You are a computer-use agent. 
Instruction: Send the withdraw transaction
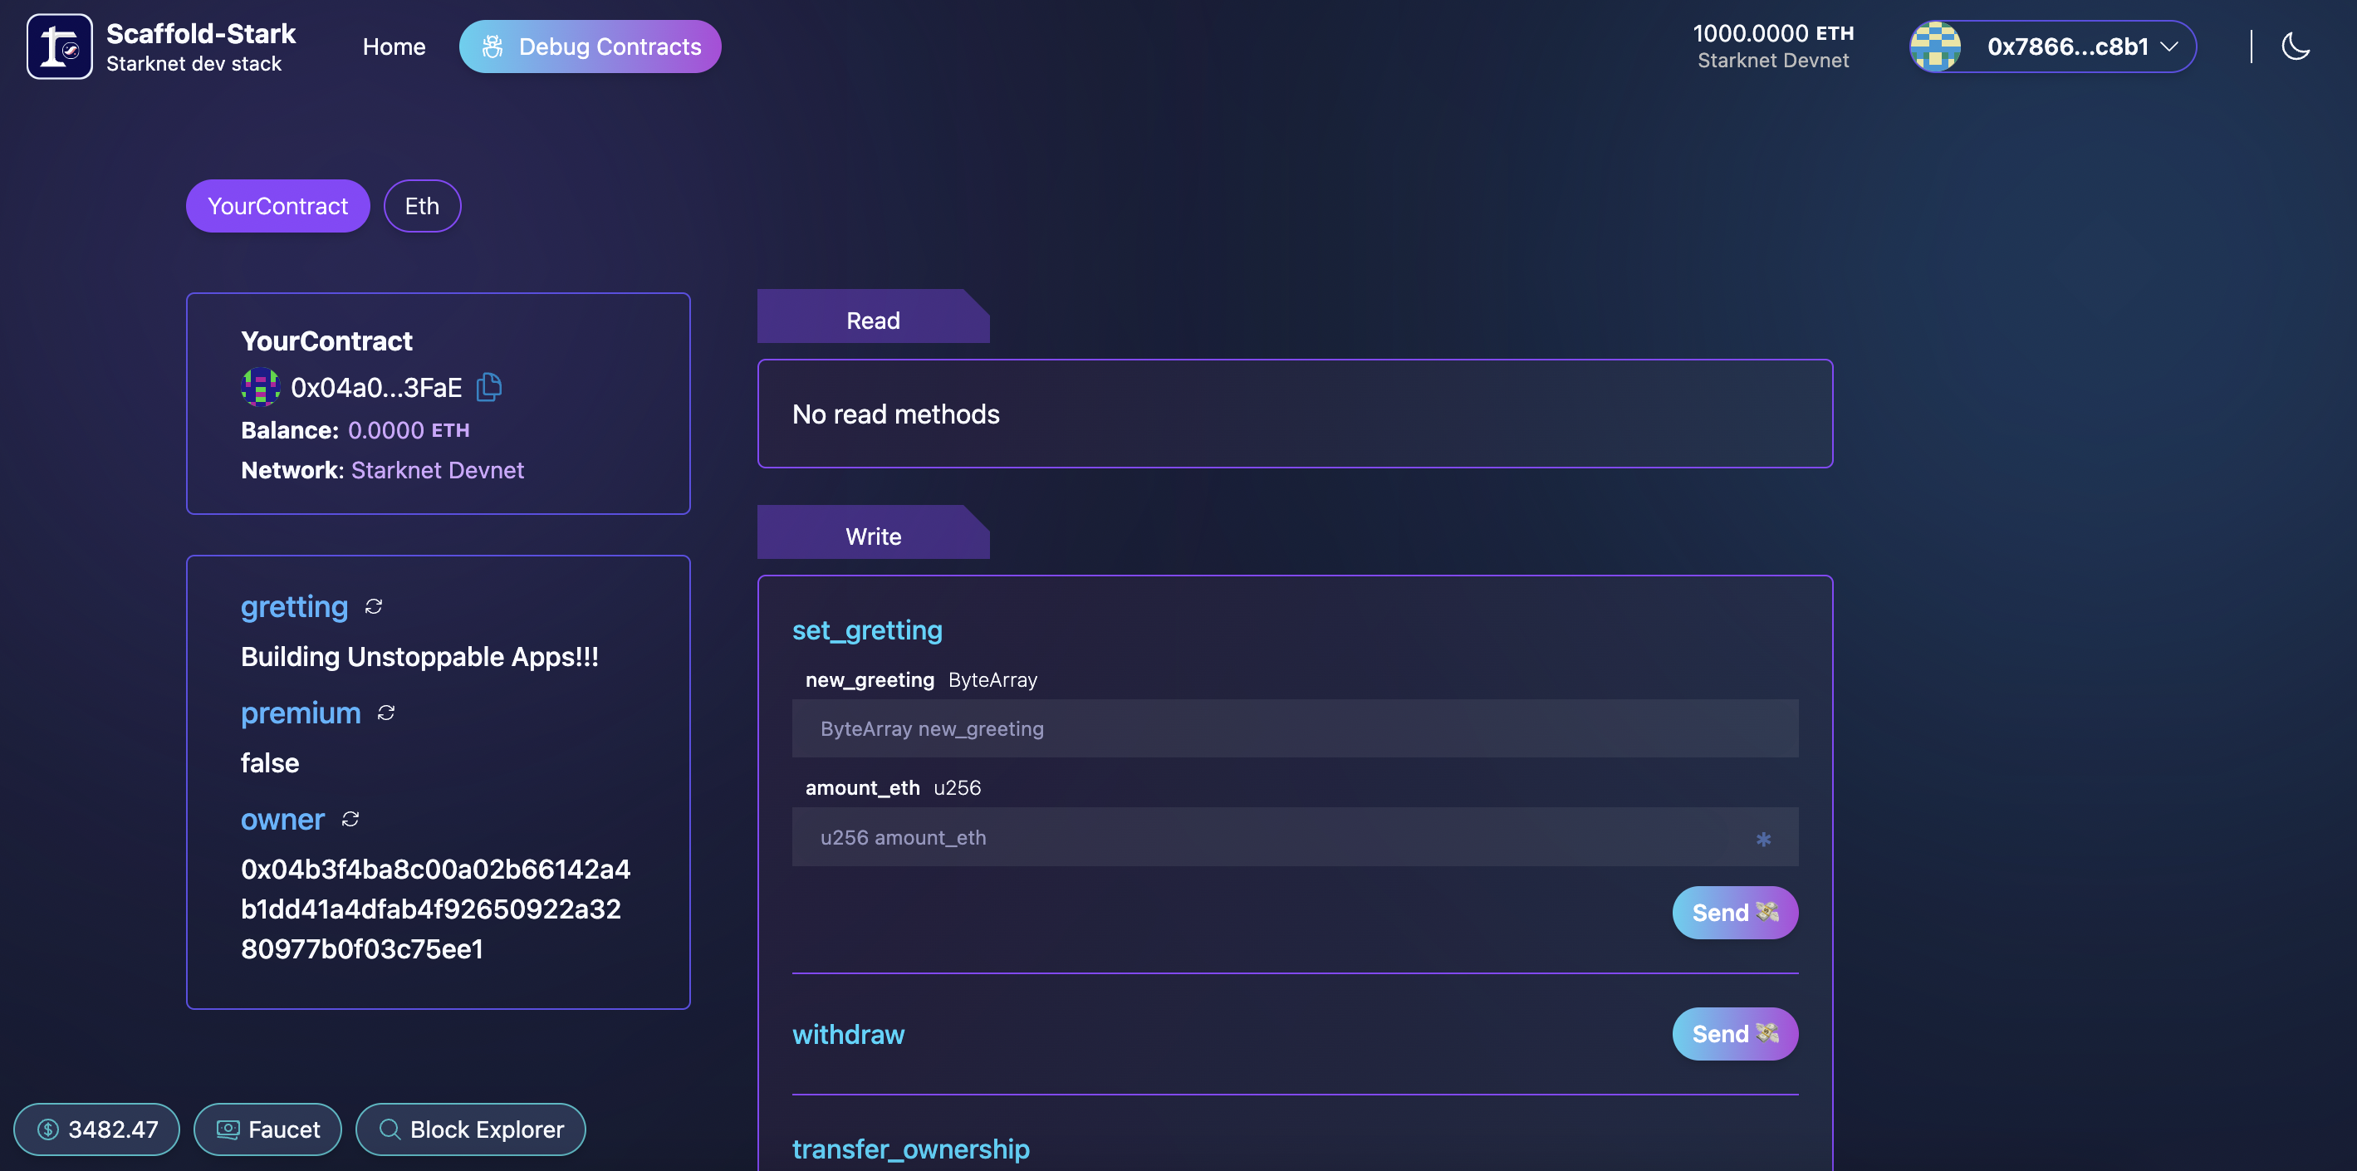(x=1734, y=1034)
